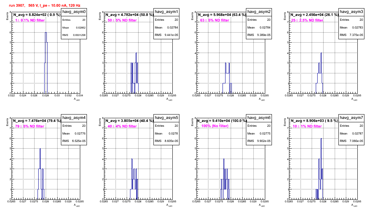
Task: Click N_avg = 8.824e+02 label
Action: tap(36, 15)
